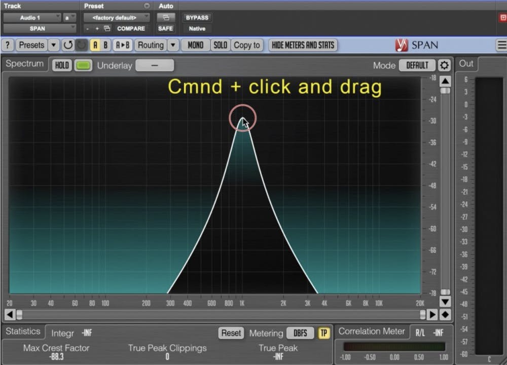Toggle the spectrum HOLD button
Viewport: 507px width, 365px height.
[62, 65]
